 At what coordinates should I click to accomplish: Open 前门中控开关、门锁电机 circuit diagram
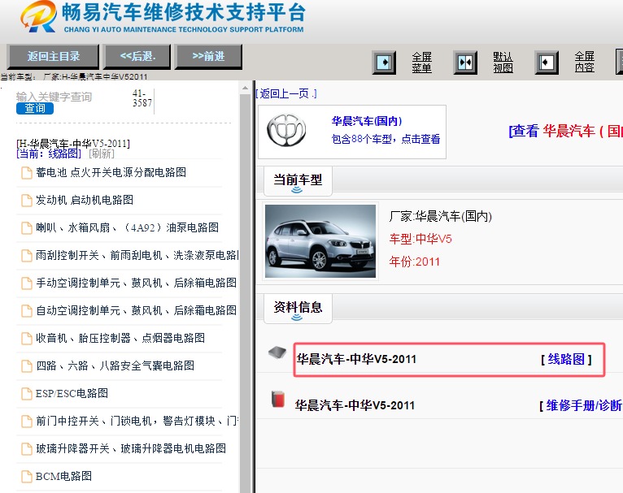pos(137,421)
